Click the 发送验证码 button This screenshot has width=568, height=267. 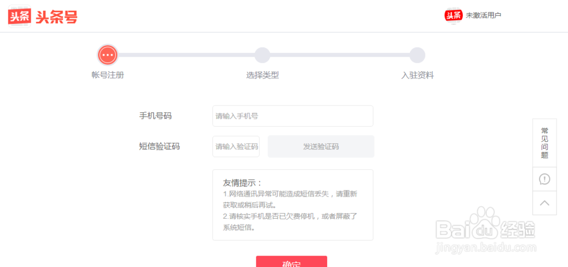(x=321, y=147)
